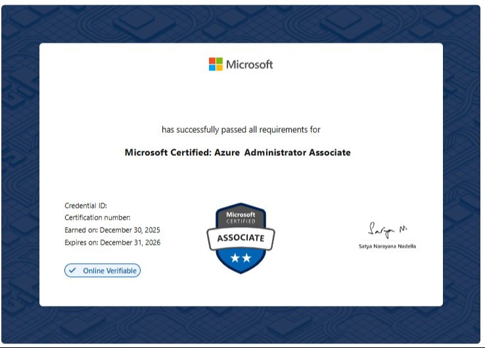Click 'Certification number:' label

click(x=97, y=218)
